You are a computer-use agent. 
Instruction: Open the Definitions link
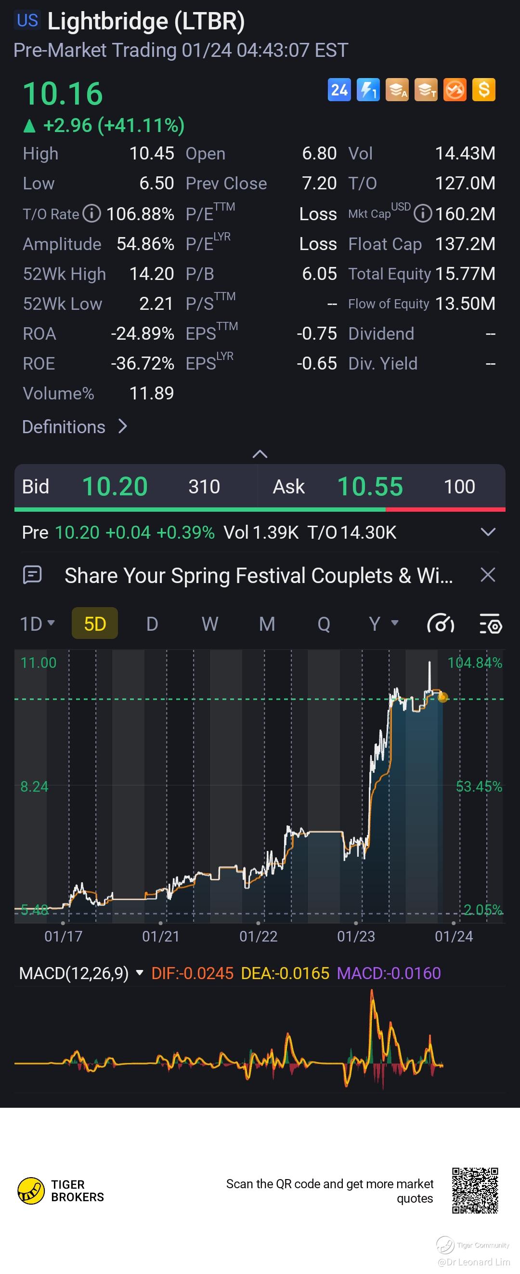[75, 427]
